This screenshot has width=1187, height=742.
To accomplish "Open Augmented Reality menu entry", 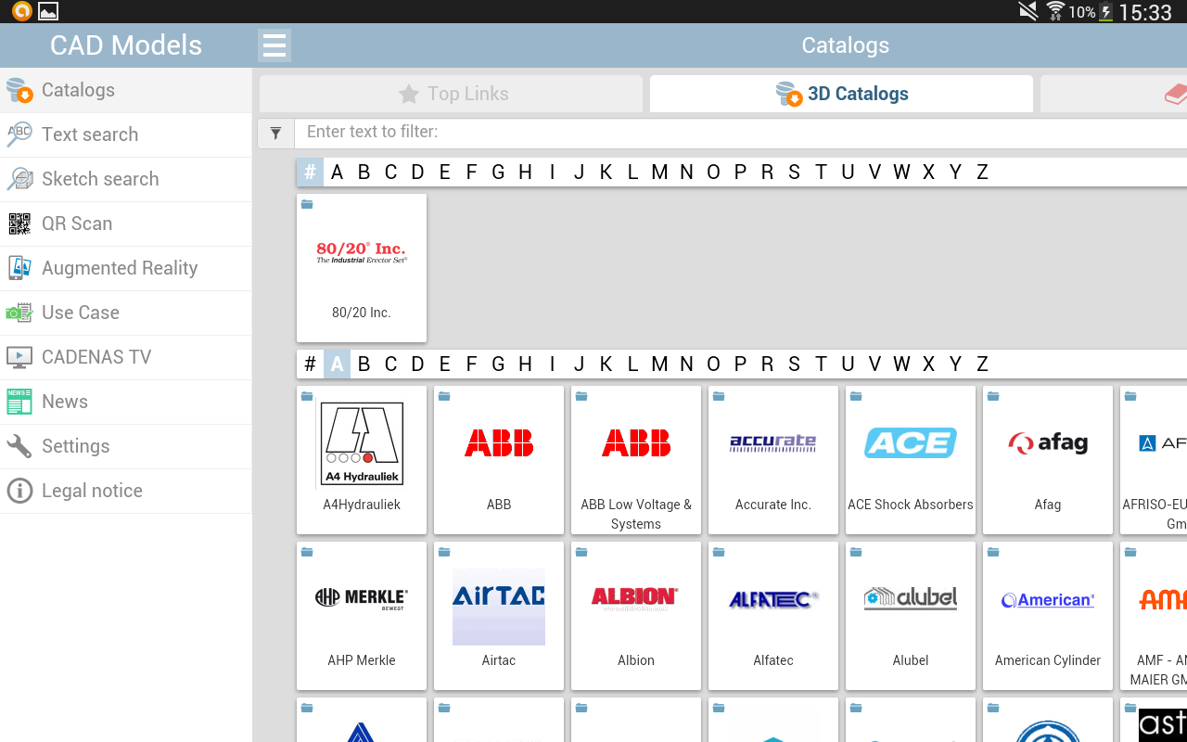I will tap(120, 268).
